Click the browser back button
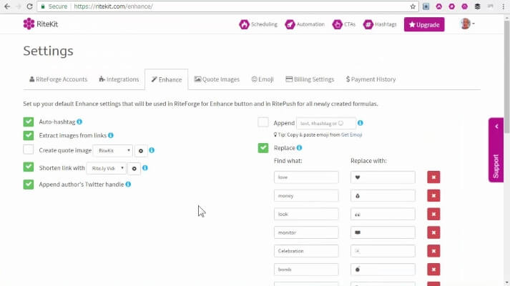The image size is (510, 286). tap(7, 6)
